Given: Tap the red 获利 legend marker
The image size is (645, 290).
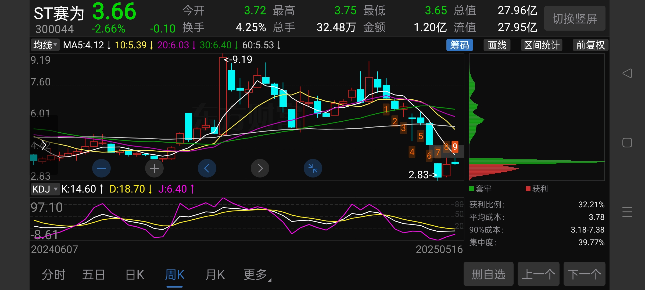Looking at the screenshot, I should pos(528,189).
